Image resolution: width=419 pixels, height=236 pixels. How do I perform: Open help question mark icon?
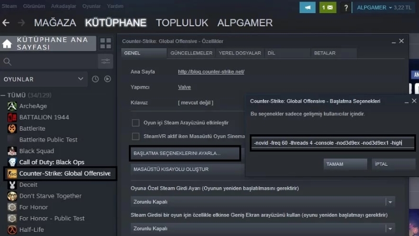pos(346,7)
